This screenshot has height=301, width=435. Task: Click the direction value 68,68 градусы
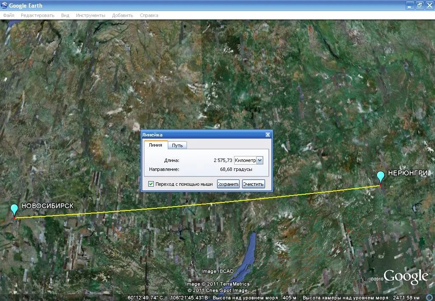236,169
